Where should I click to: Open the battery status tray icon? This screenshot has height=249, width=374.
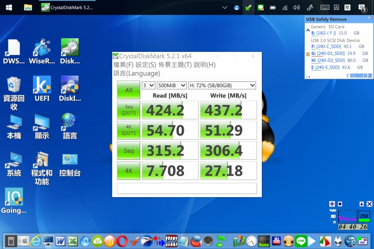(273, 7)
